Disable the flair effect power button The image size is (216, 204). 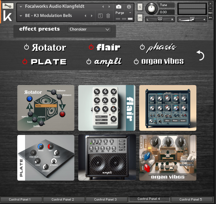pos(91,47)
